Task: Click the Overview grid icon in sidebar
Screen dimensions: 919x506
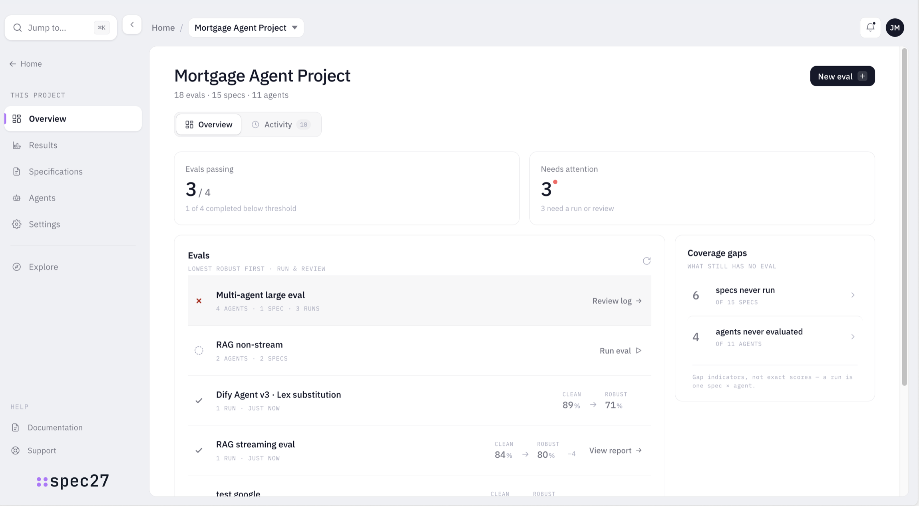Action: (16, 119)
